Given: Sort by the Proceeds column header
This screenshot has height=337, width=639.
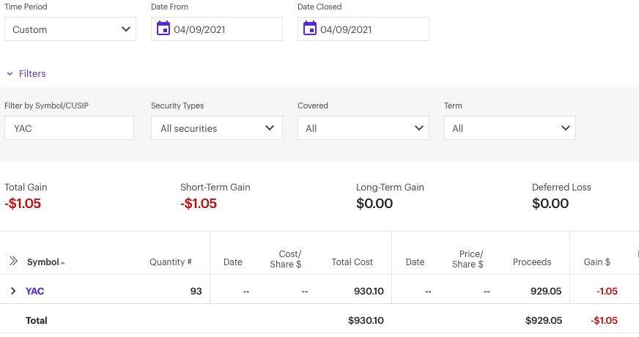Looking at the screenshot, I should tap(532, 262).
